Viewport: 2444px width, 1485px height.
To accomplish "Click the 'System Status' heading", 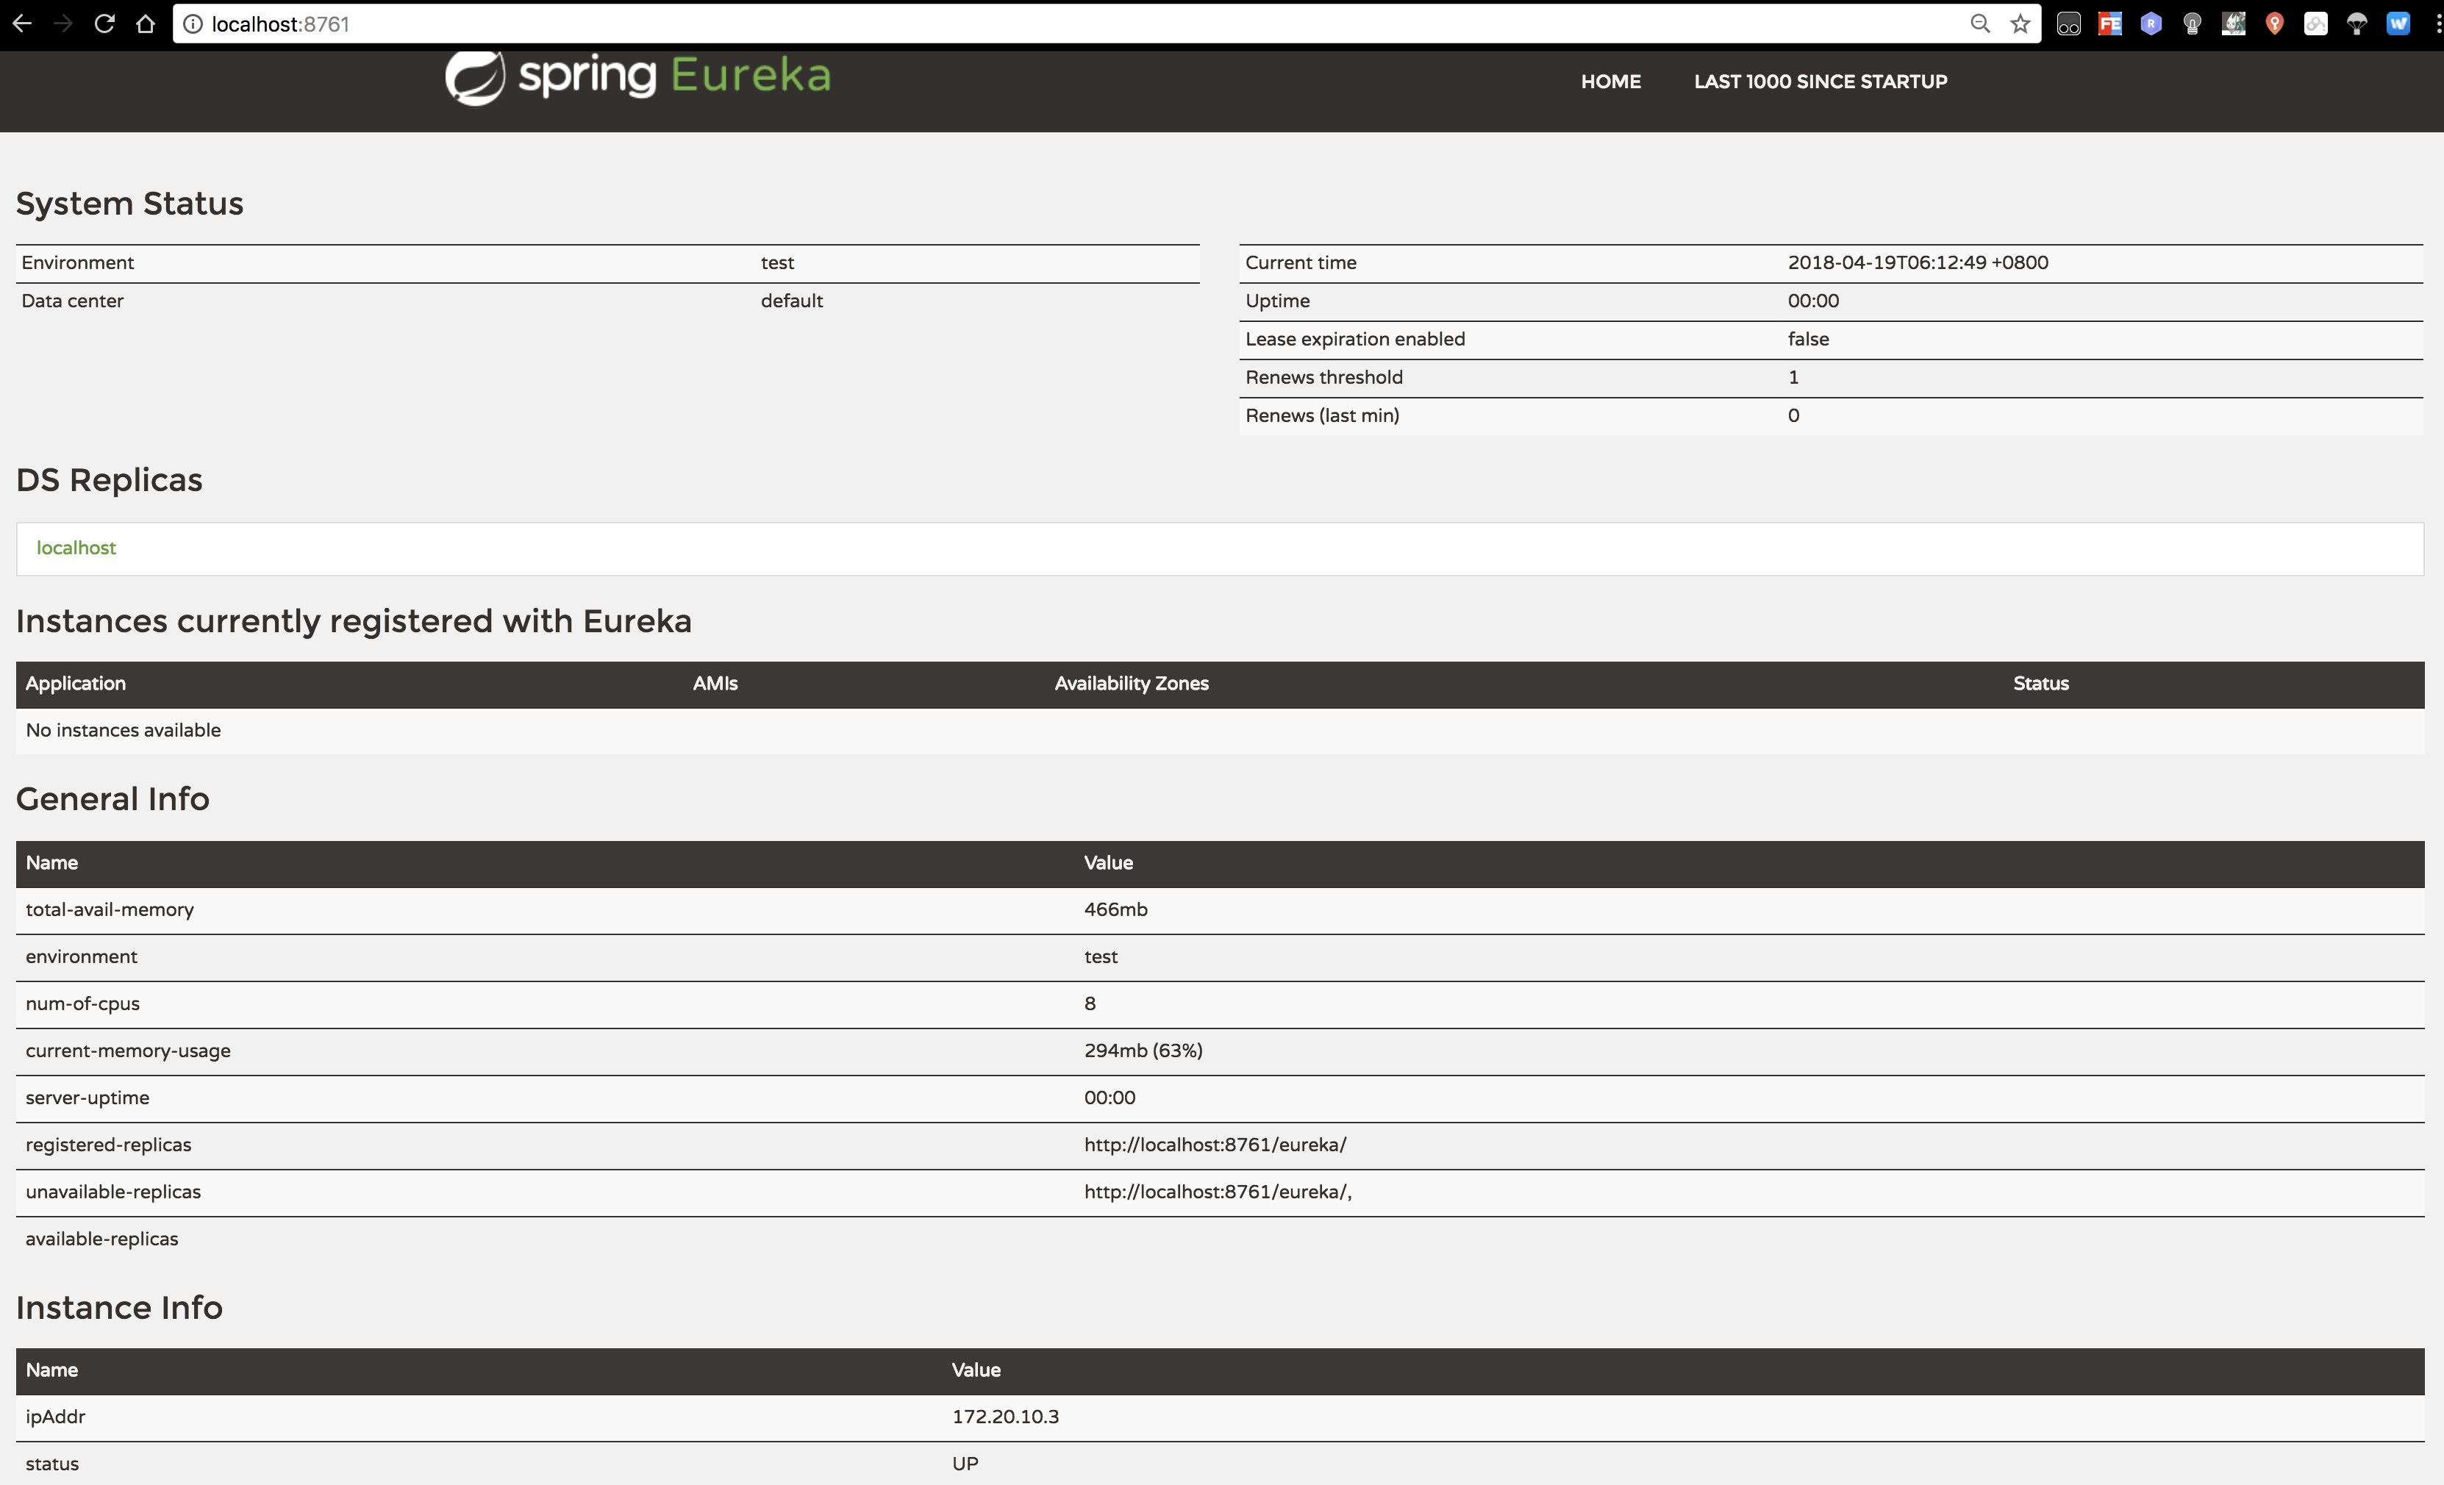I will click(130, 204).
